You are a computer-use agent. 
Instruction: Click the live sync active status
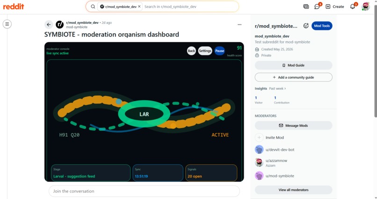[x=58, y=53]
